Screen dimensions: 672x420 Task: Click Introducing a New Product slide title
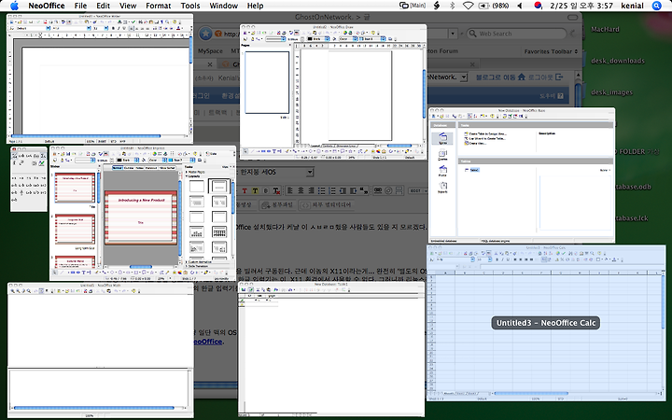(141, 200)
